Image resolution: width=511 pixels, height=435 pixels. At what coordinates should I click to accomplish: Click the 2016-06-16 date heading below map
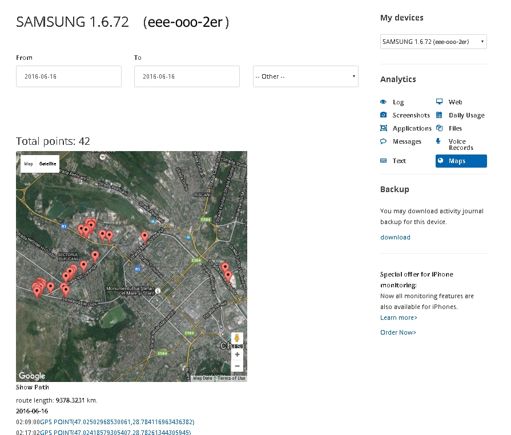coord(32,411)
